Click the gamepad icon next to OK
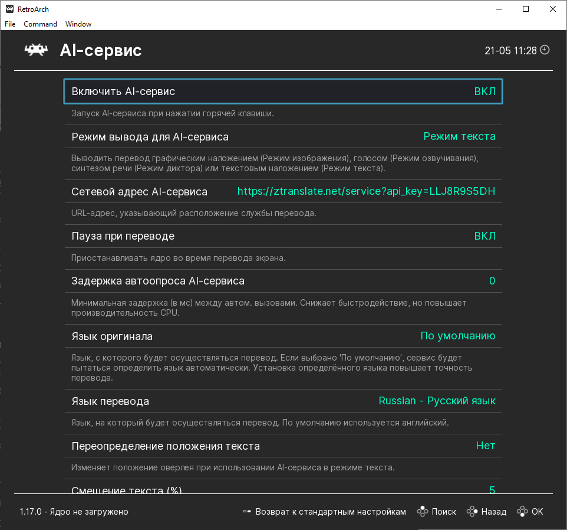The height and width of the screenshot is (530, 567). pyautogui.click(x=522, y=512)
